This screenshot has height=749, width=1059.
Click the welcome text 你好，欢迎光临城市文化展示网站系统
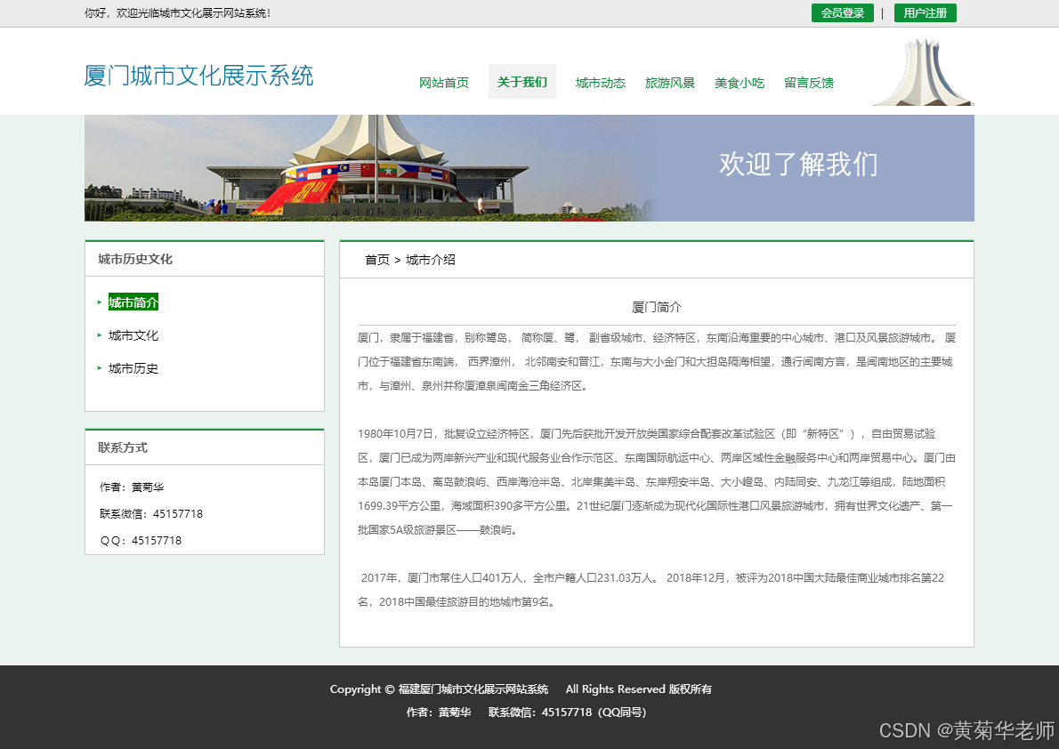point(178,12)
